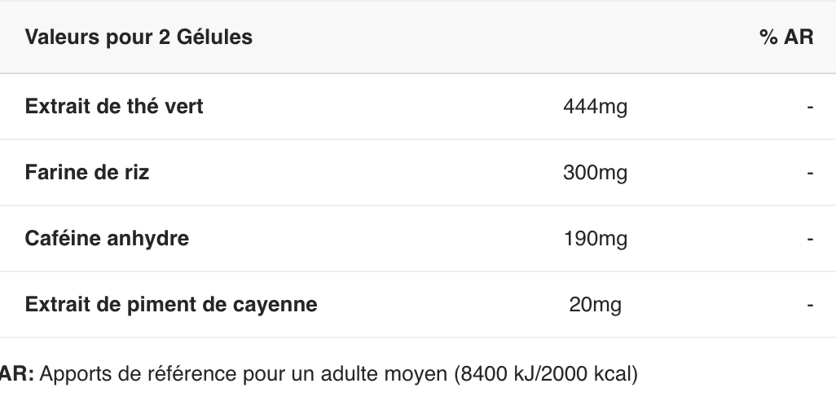Select the 'Extrait de thé vert' row label
Screen dimensions: 836x401
point(114,107)
